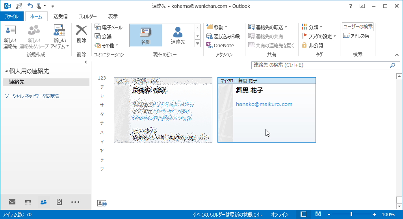Jump to 123 index
Image resolution: width=403 pixels, height=219 pixels.
[102, 78]
